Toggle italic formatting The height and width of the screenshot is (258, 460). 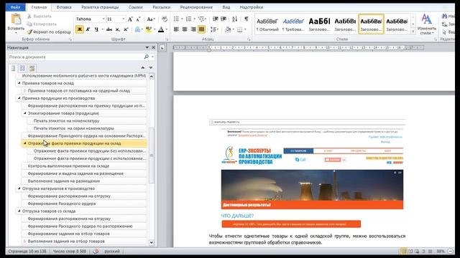[x=88, y=29]
